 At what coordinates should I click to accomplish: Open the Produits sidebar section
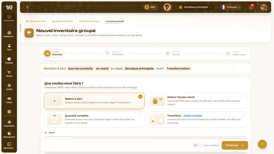[9, 60]
